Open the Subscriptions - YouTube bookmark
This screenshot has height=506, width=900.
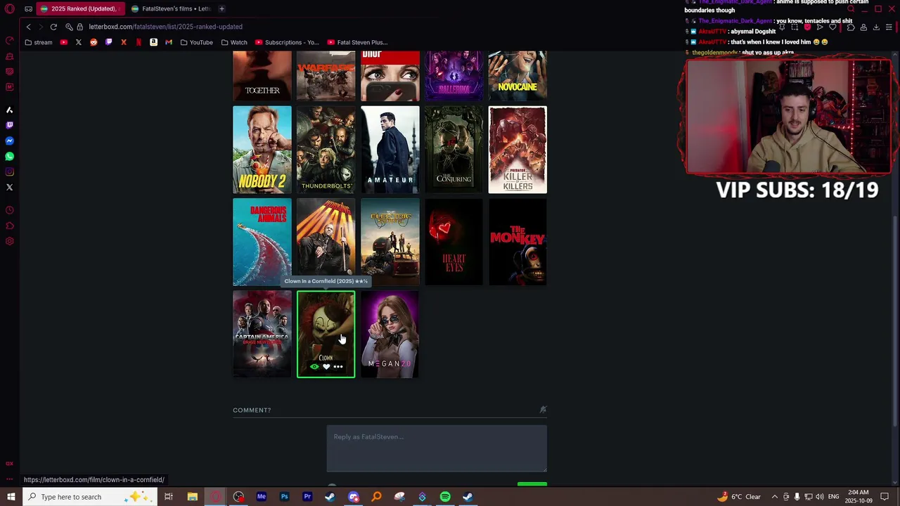[287, 42]
